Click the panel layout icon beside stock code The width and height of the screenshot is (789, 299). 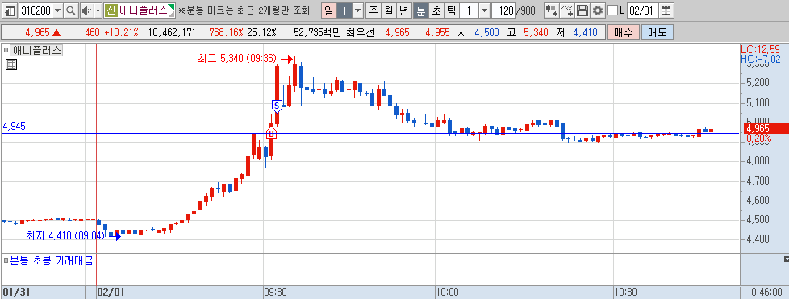point(10,10)
